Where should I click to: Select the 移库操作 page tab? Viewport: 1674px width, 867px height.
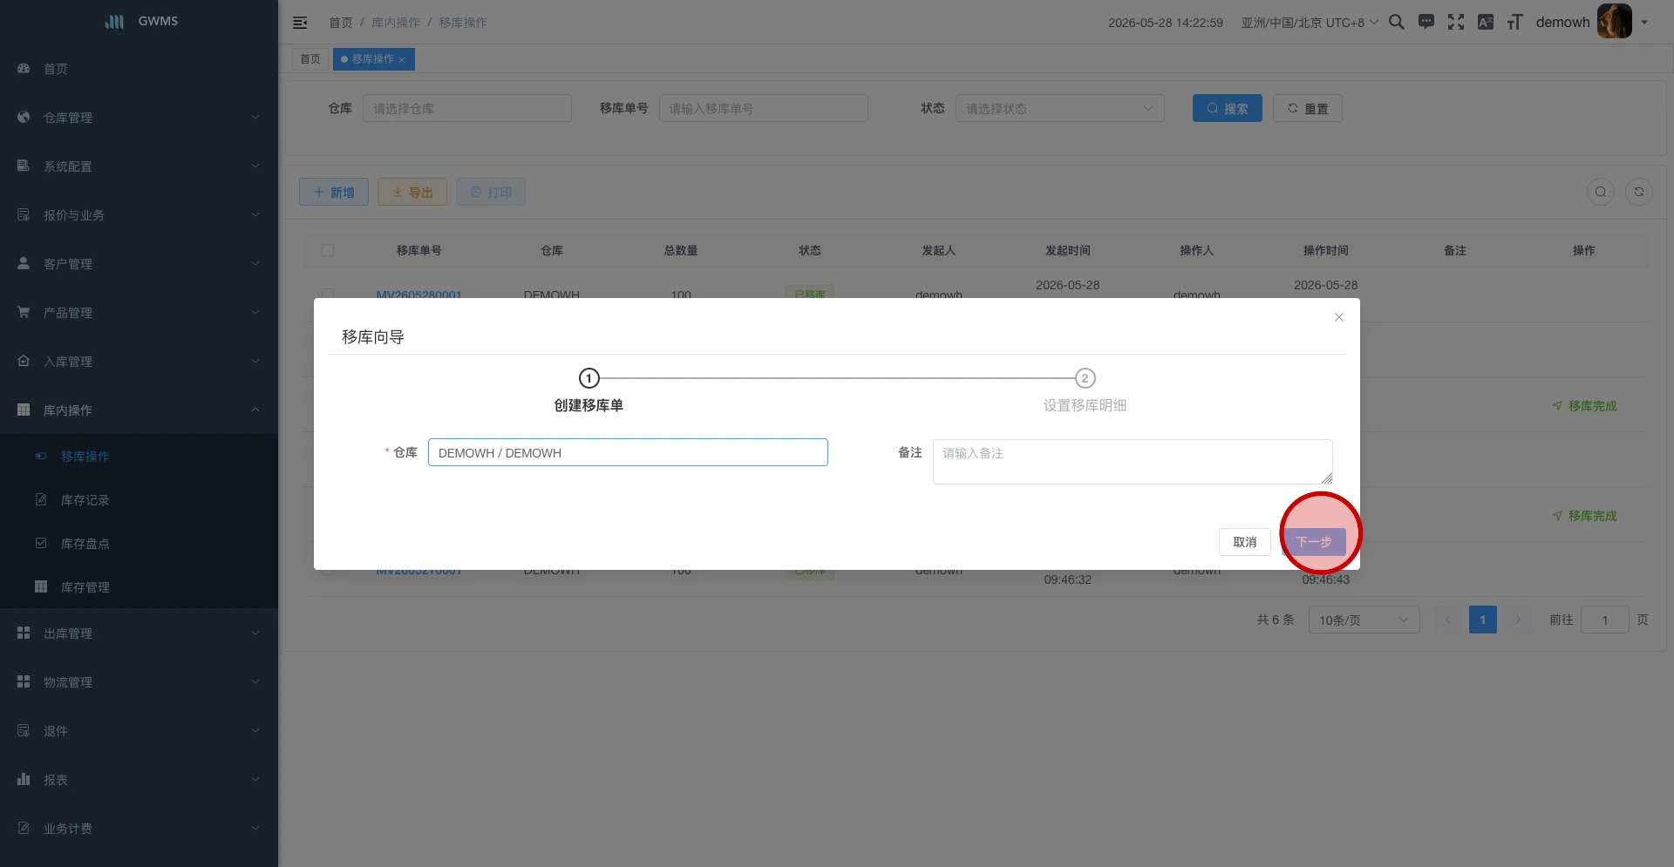tap(372, 59)
